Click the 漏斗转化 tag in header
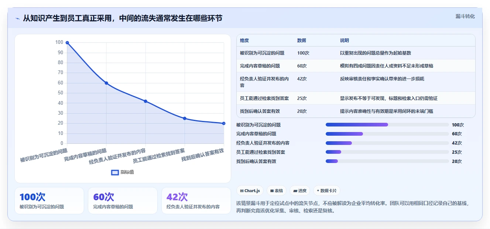 [465, 17]
